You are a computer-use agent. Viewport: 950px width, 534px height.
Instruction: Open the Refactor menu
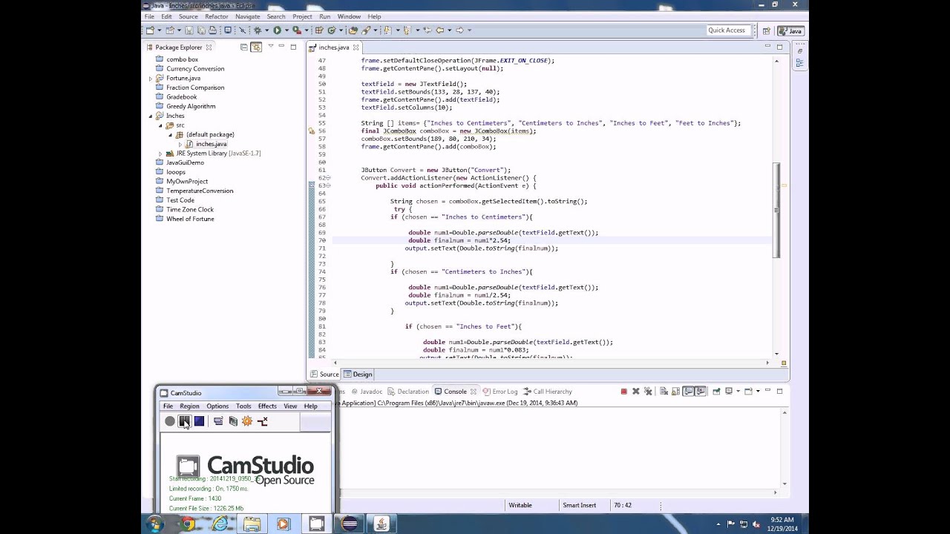217,16
